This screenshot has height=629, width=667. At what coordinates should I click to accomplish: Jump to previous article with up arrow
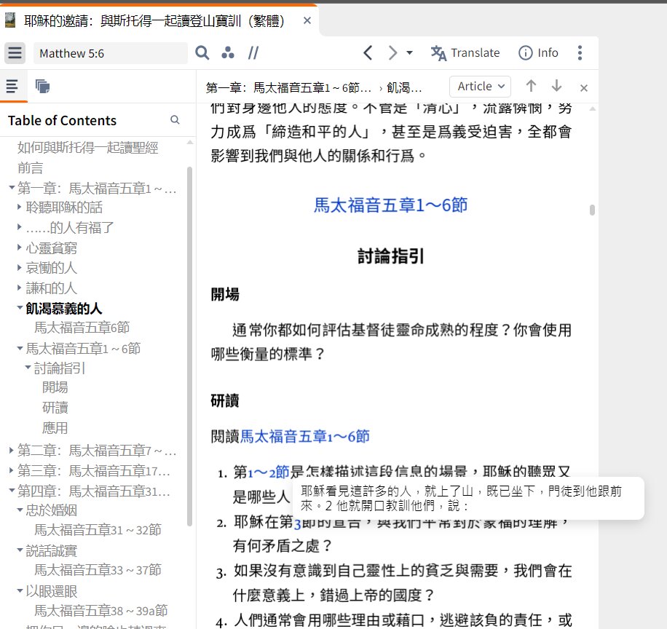(x=531, y=87)
